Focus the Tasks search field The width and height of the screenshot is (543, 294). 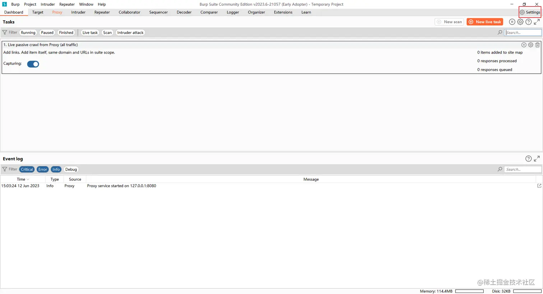pos(523,32)
